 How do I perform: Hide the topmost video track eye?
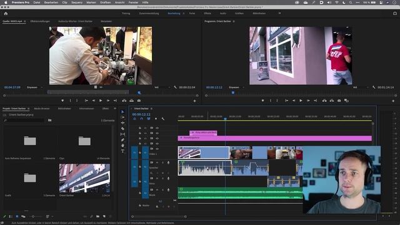pos(157,127)
